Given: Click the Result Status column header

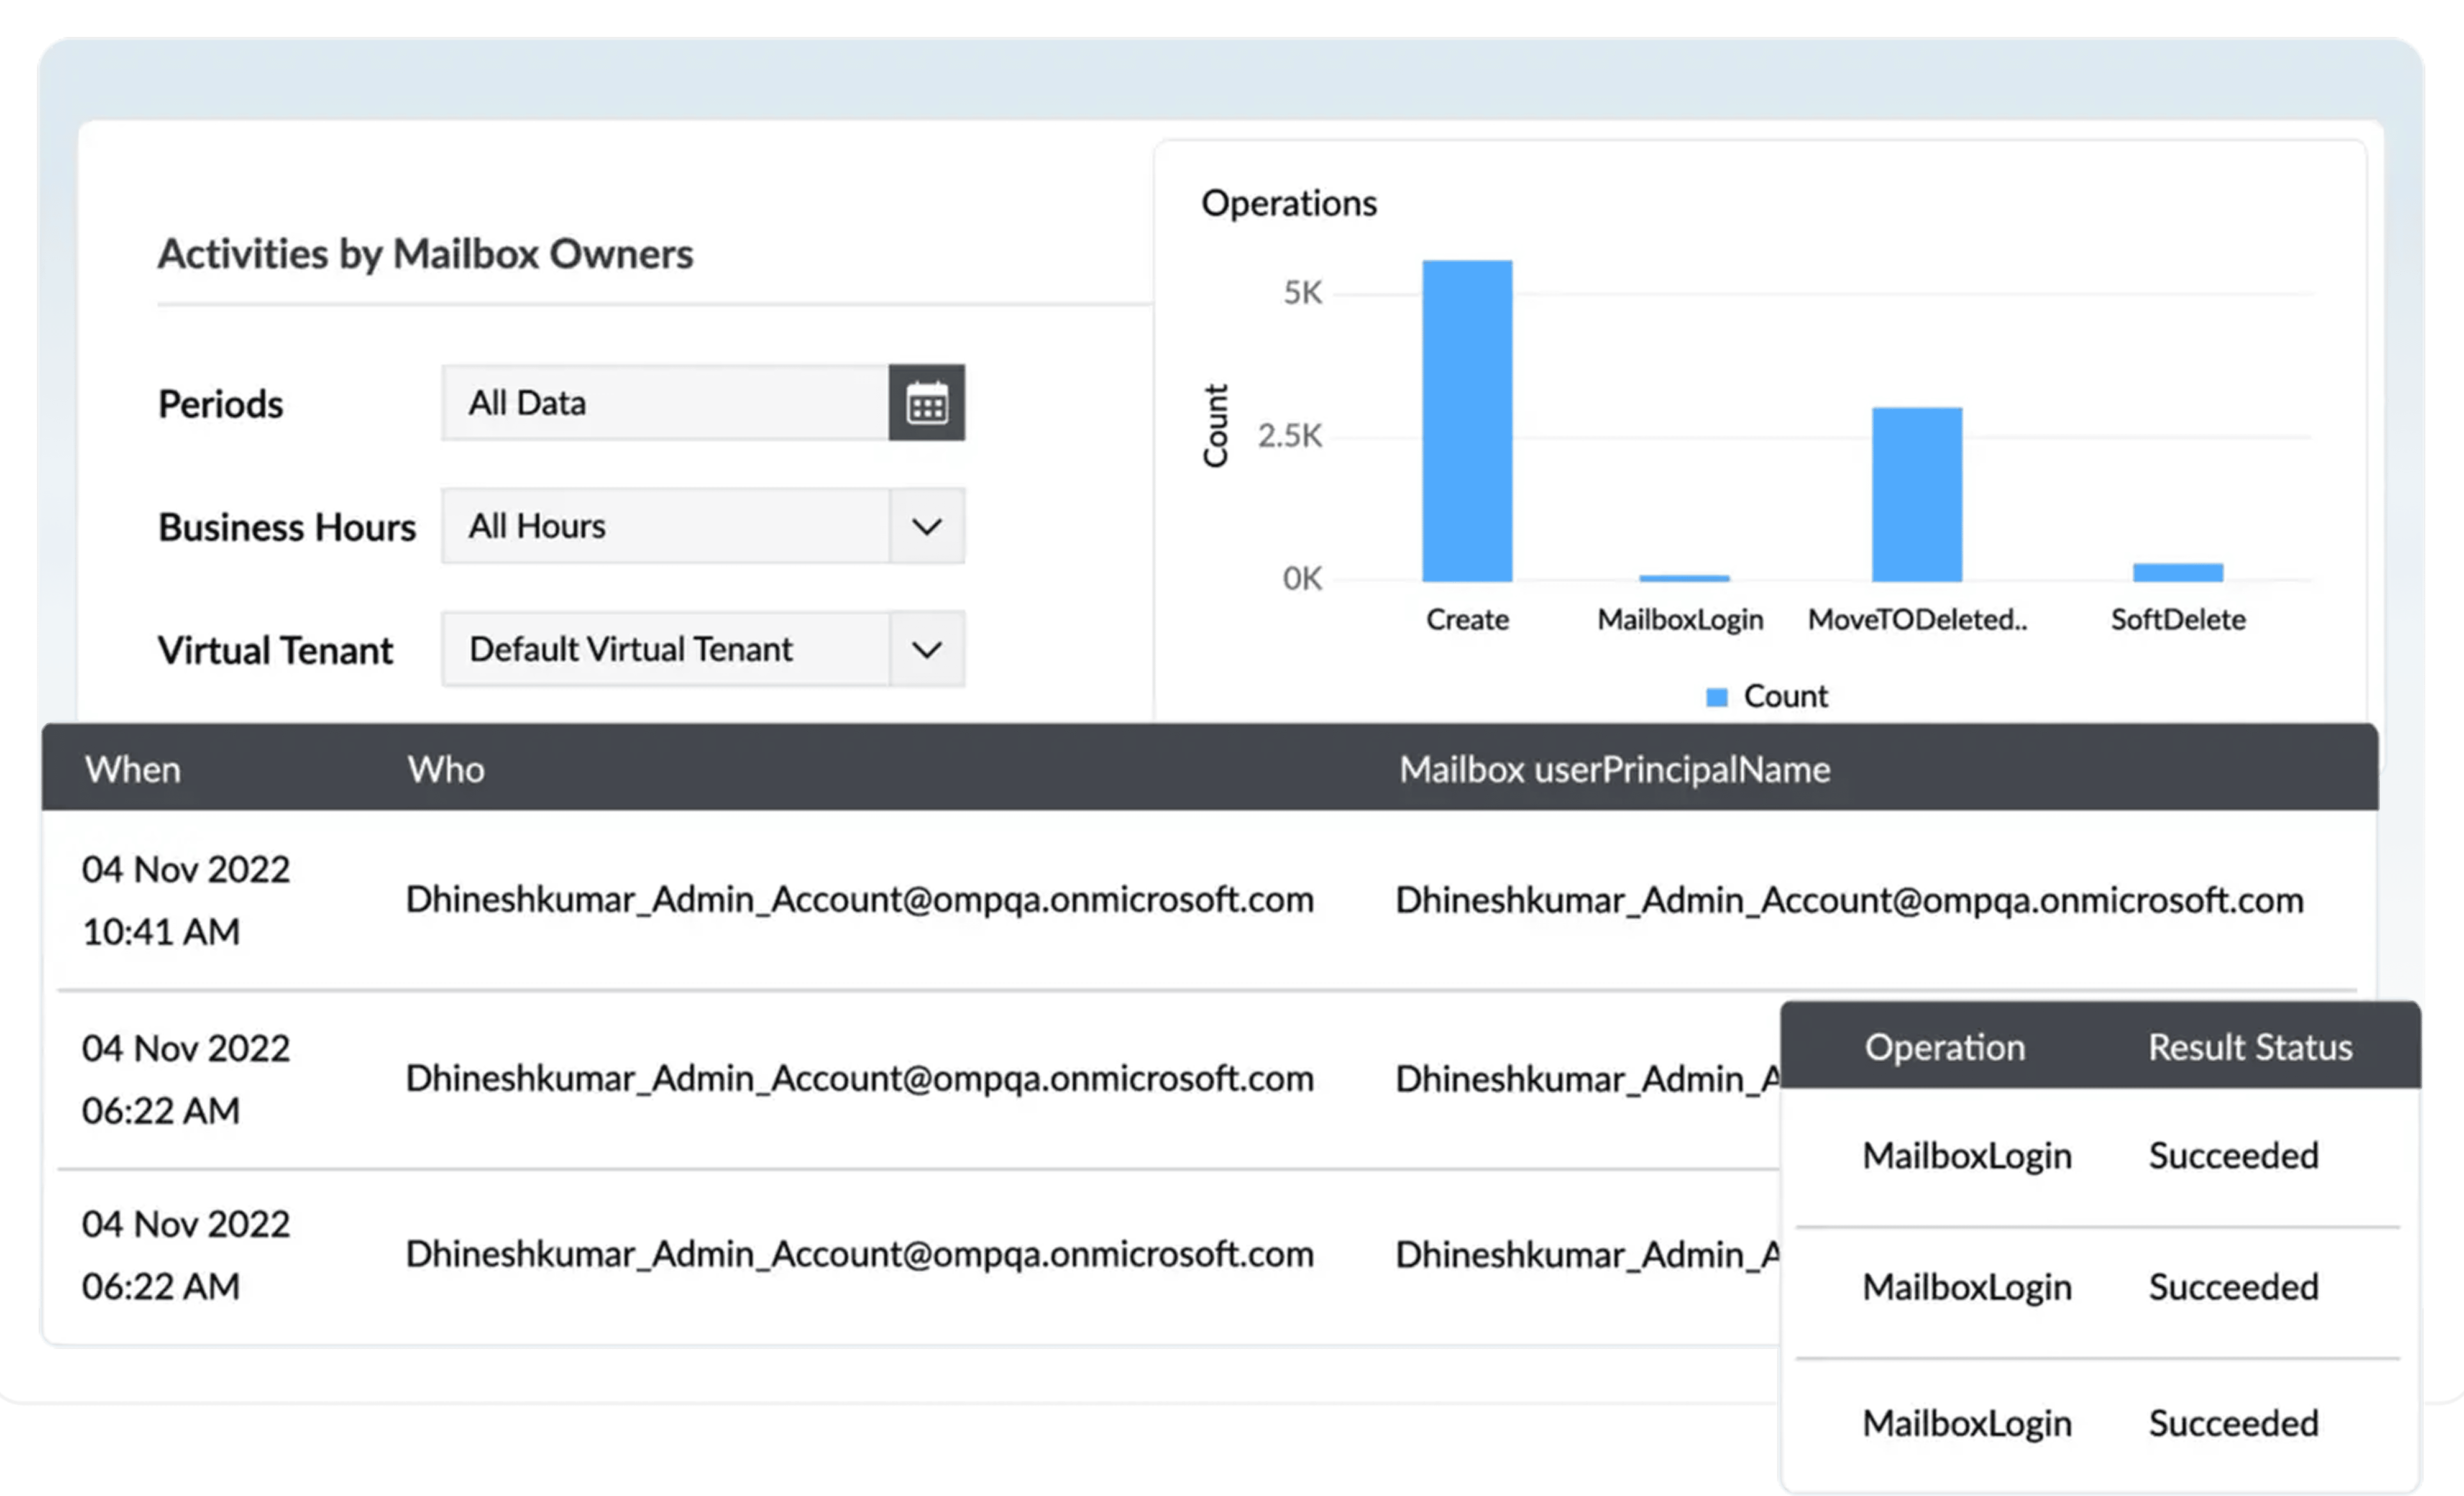Looking at the screenshot, I should (2250, 1047).
